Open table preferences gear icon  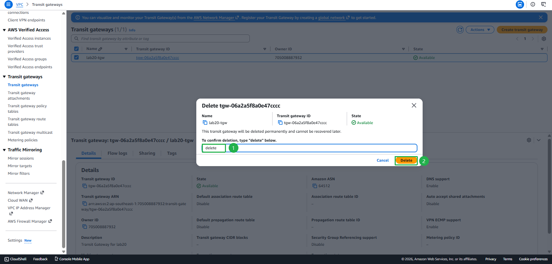(544, 39)
